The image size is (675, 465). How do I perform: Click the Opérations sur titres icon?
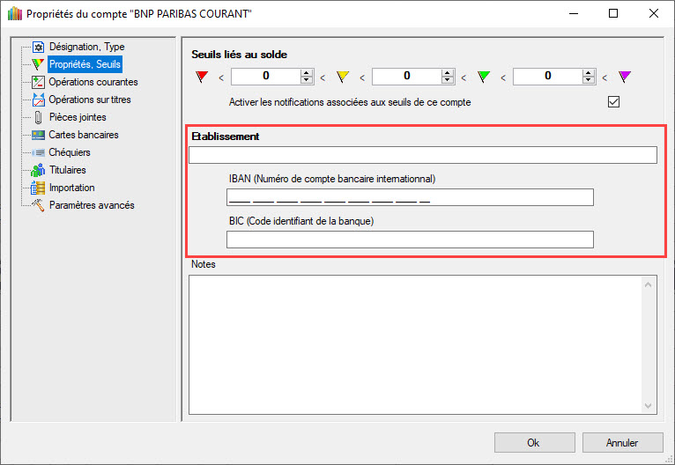pyautogui.click(x=38, y=100)
